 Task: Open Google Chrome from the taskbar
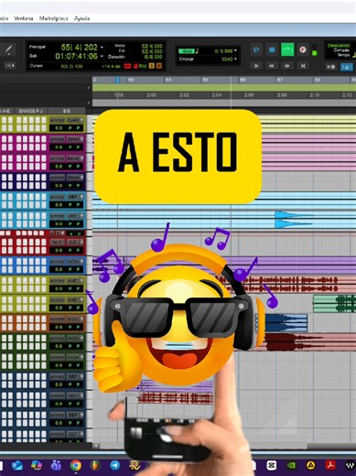(76, 466)
